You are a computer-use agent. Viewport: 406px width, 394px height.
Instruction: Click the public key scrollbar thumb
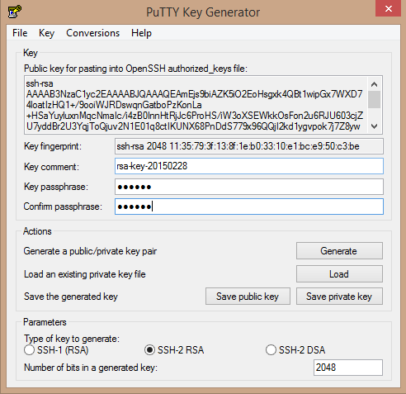374,99
